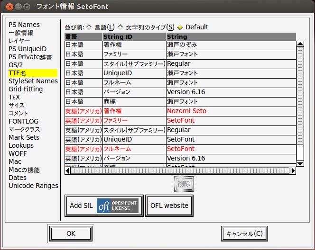Select the red Nozomi Seto string

point(231,111)
